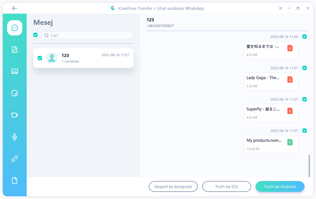The image size is (316, 199).
Task: Open the hamburger menu in title bar
Action: click(x=281, y=8)
